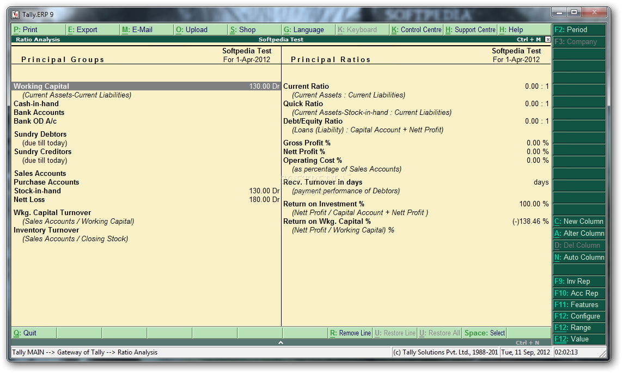Click the Debt/Equity Ratio label

[x=313, y=121]
